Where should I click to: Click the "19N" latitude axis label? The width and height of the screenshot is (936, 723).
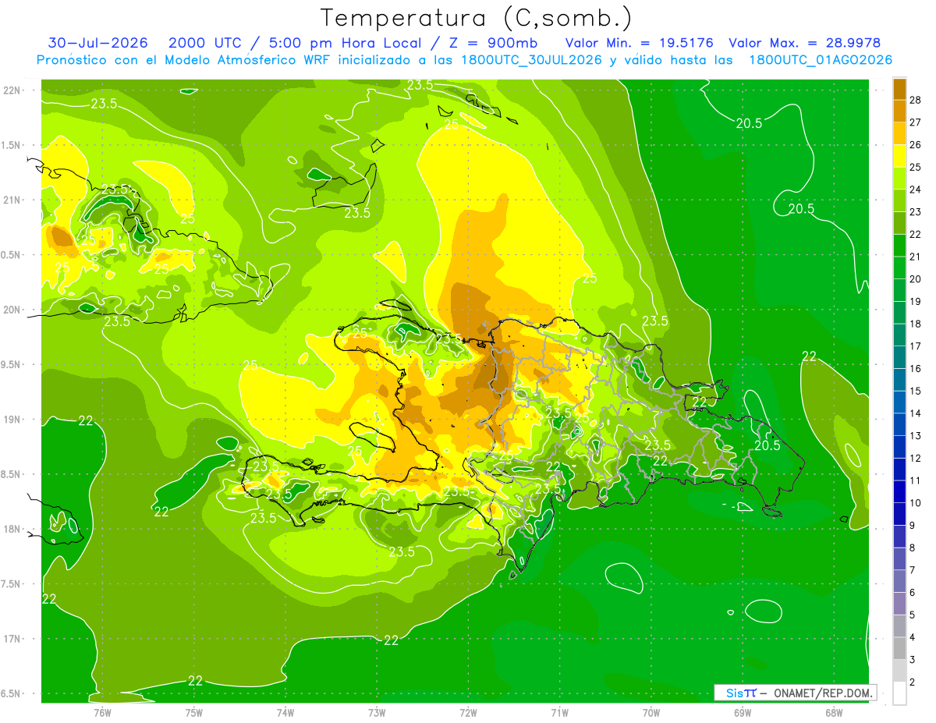pos(12,420)
